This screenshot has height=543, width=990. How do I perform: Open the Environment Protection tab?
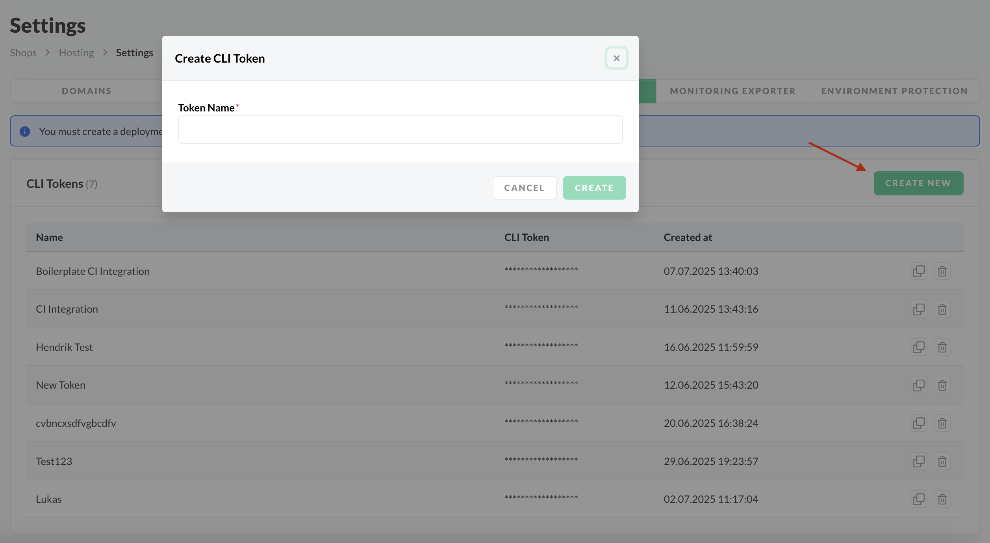(894, 91)
